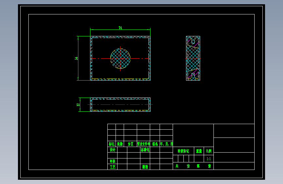Click the 更改文件号 title block cell
The height and width of the screenshot is (184, 283).
tap(144, 144)
